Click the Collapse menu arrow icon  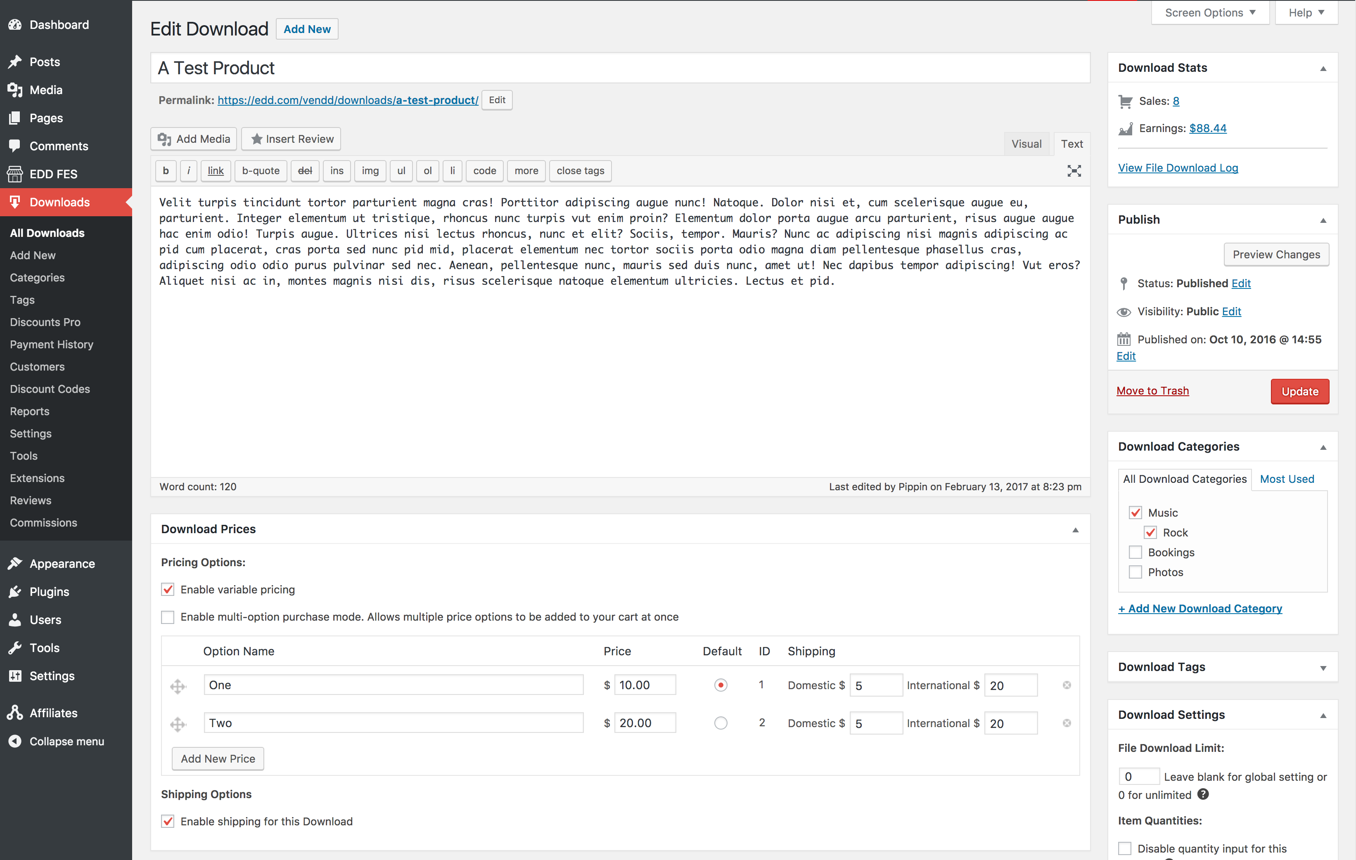tap(15, 741)
